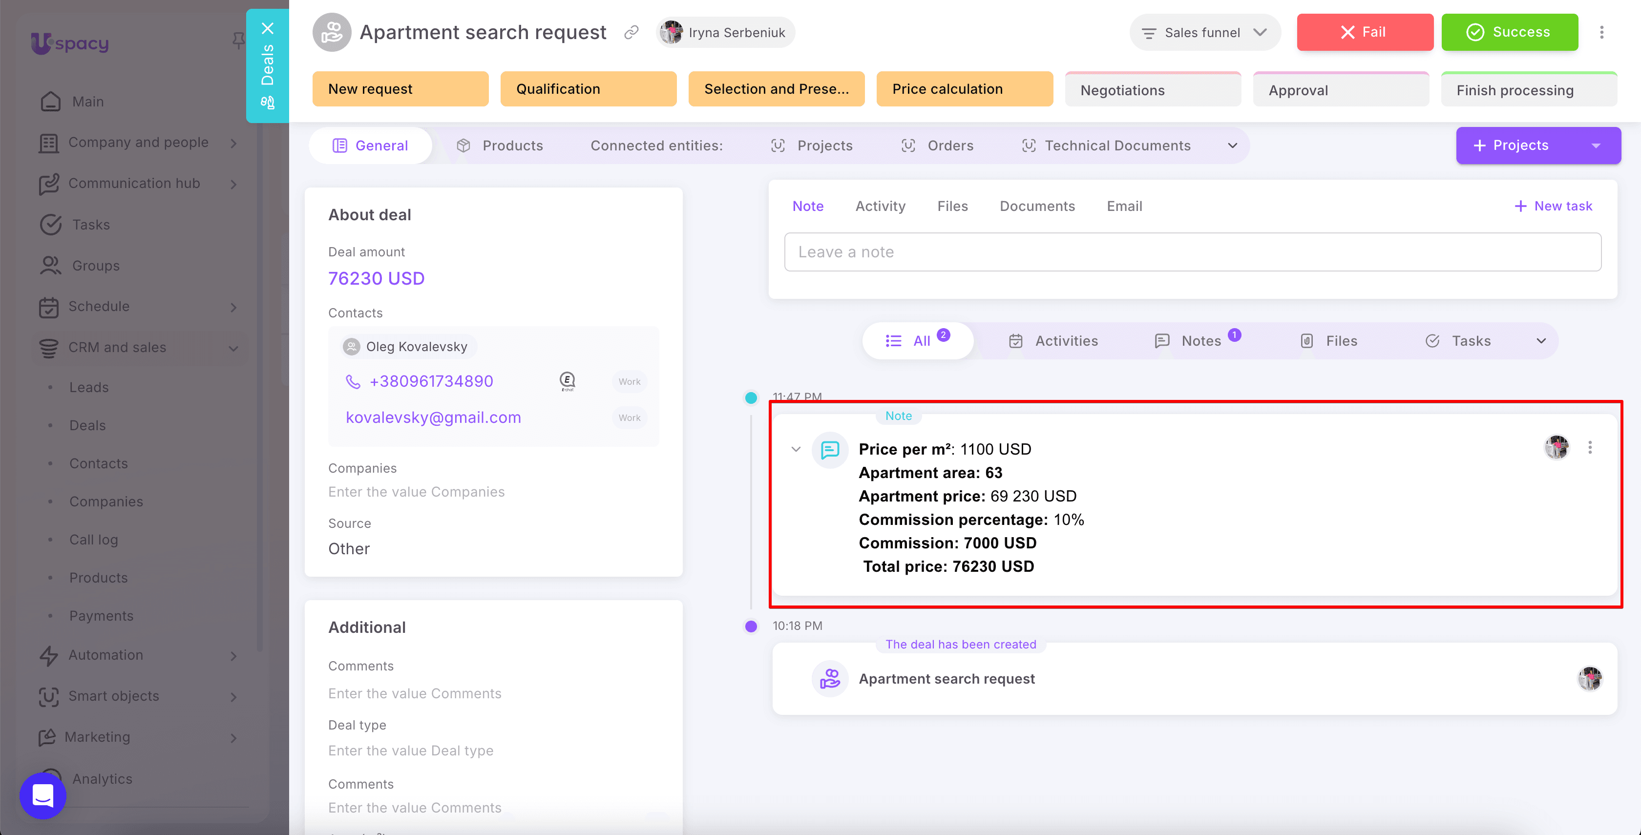Filter timeline by Activities
Screen dimensions: 1641x835
1053,341
